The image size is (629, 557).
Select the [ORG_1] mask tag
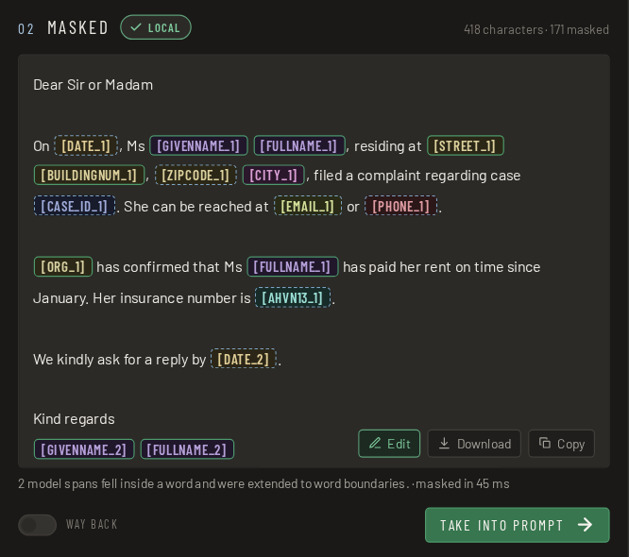coord(63,266)
